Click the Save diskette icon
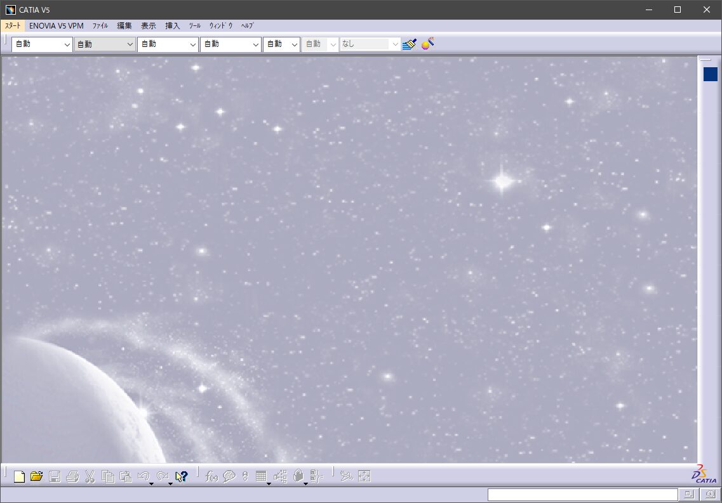 55,476
